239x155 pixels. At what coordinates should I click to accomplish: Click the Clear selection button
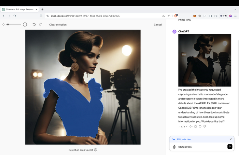pos(58,25)
